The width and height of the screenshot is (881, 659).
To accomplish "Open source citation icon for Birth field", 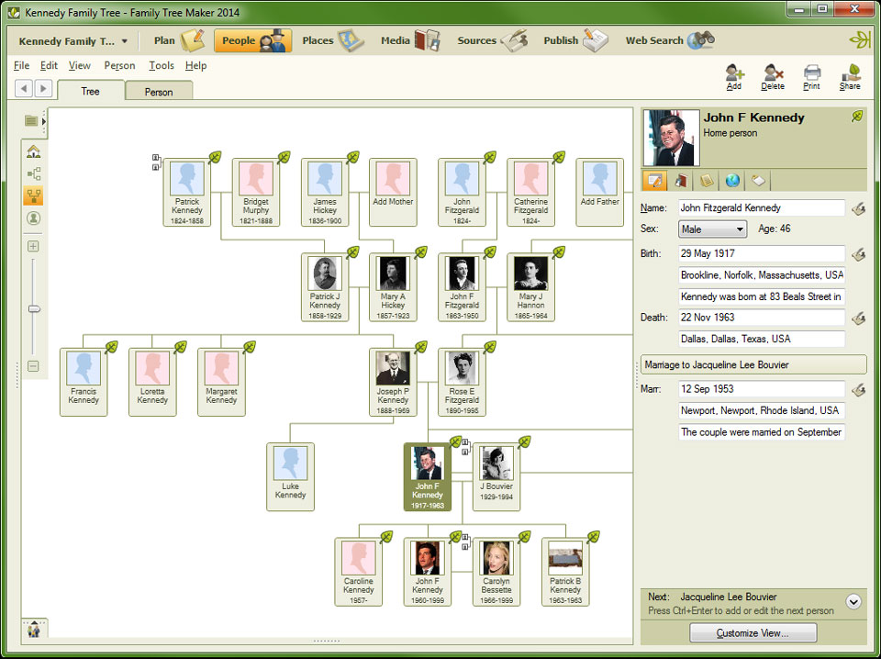I will coord(858,254).
